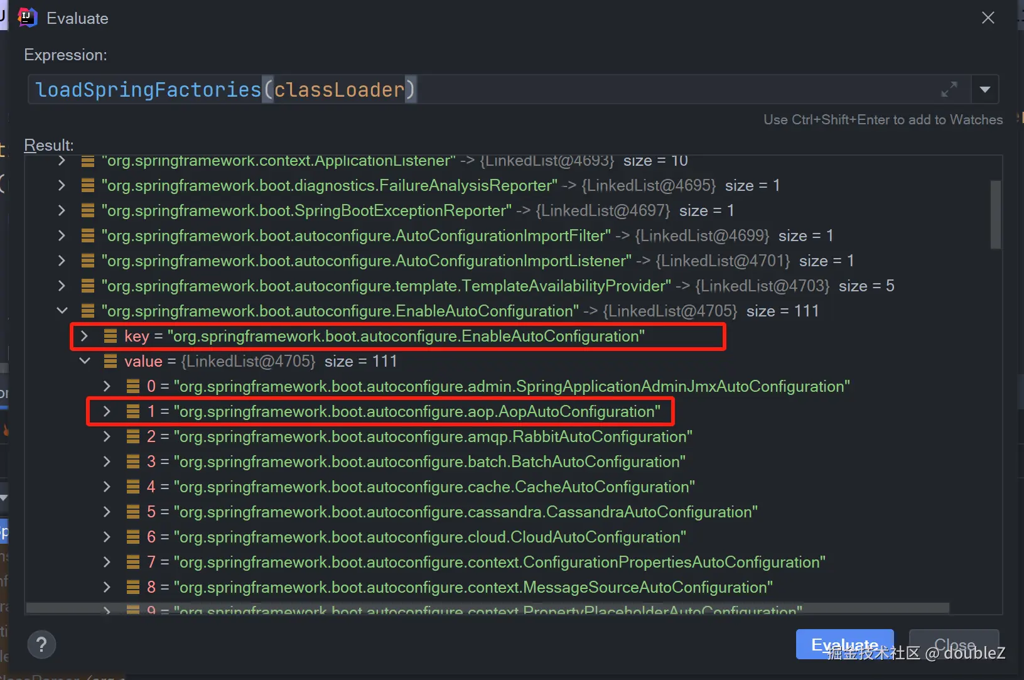Image resolution: width=1024 pixels, height=680 pixels.
Task: Expand item 7 ConfigurationPropertiesAutoConfiguration
Action: click(x=107, y=562)
